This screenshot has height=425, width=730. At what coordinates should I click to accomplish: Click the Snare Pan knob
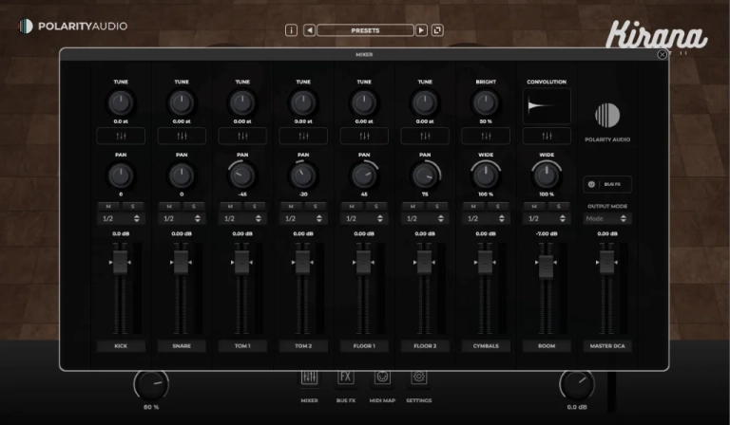[x=182, y=176]
